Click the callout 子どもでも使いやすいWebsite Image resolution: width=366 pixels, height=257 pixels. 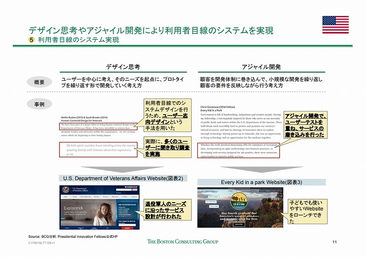307,211
